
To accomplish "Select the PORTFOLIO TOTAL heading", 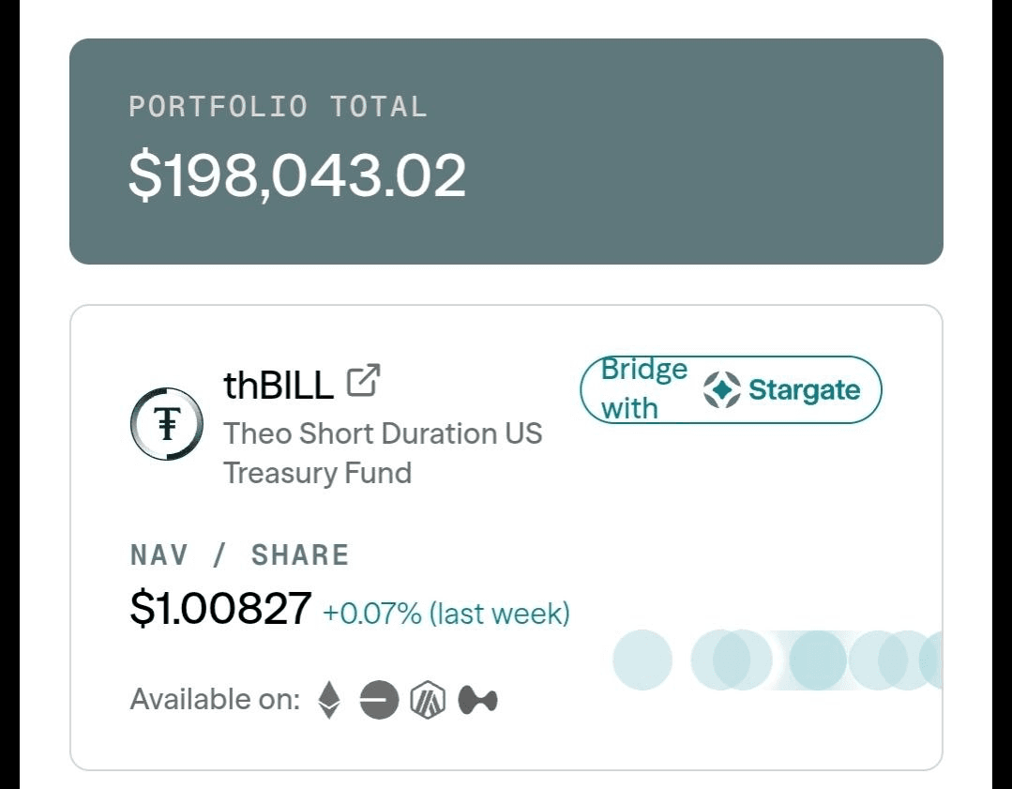I will 278,107.
